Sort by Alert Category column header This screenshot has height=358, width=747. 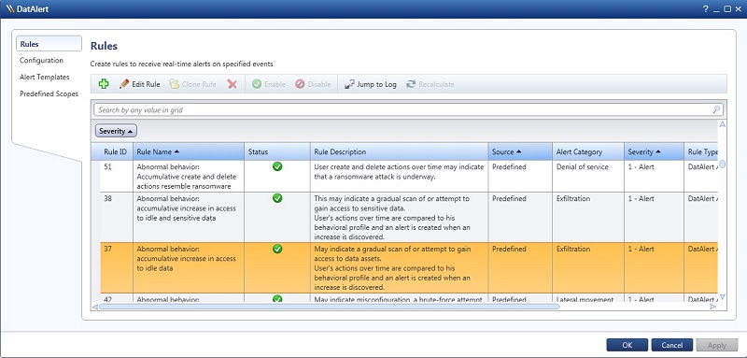coord(588,151)
